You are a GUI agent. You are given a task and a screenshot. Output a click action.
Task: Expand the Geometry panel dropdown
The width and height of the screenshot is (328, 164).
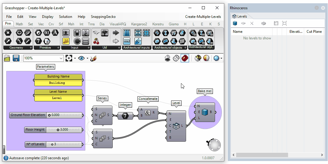(31, 48)
